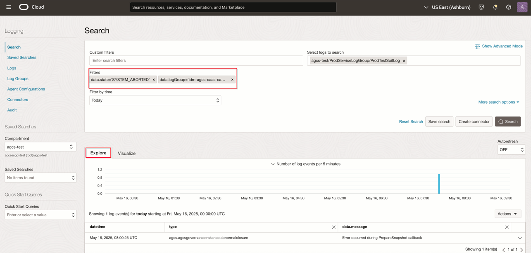Select Log Groups in the sidebar
Viewport: 531px width, 253px height.
pos(18,78)
